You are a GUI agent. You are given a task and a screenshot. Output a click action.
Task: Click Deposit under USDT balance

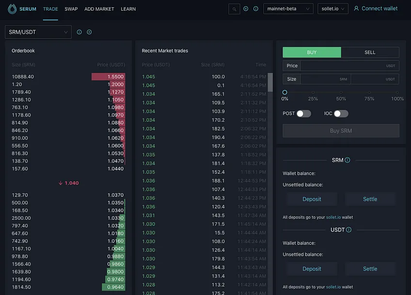click(x=312, y=269)
